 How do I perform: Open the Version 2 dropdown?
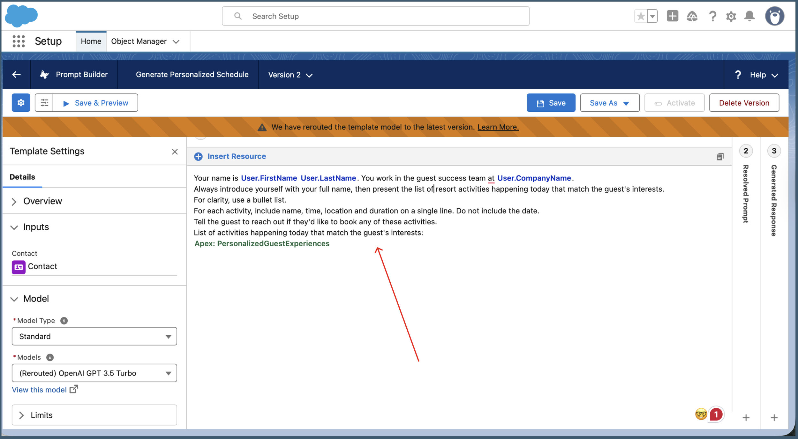click(290, 75)
